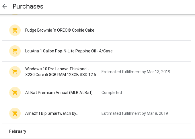
Task: Click the cart icon for Fudge Brownie cake
Action: (x=15, y=30)
